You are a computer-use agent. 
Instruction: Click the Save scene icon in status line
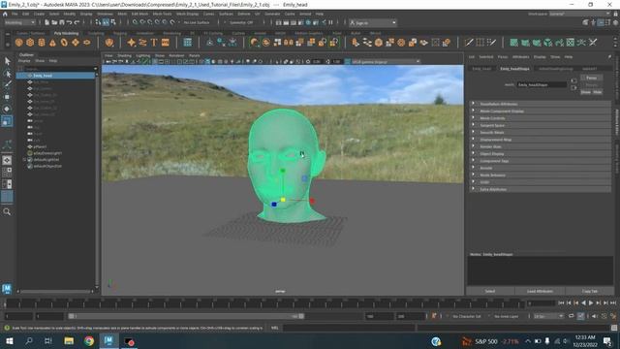[x=62, y=22]
